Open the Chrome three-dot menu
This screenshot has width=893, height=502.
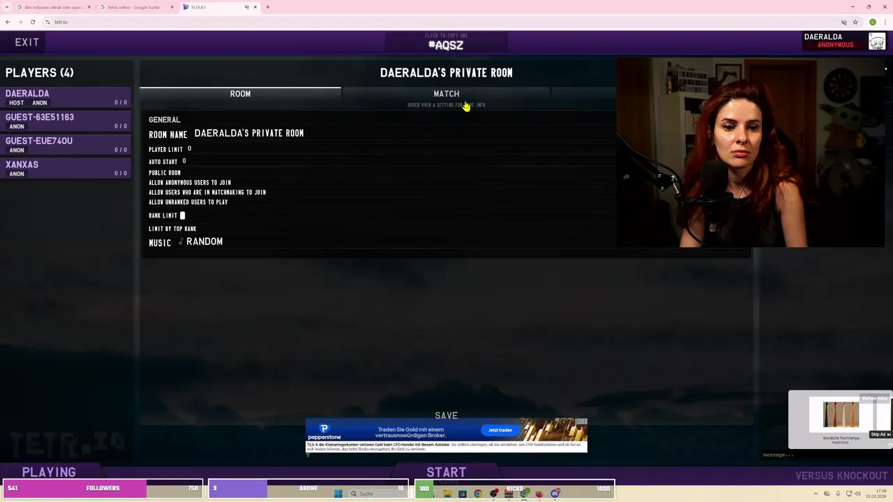pos(885,22)
